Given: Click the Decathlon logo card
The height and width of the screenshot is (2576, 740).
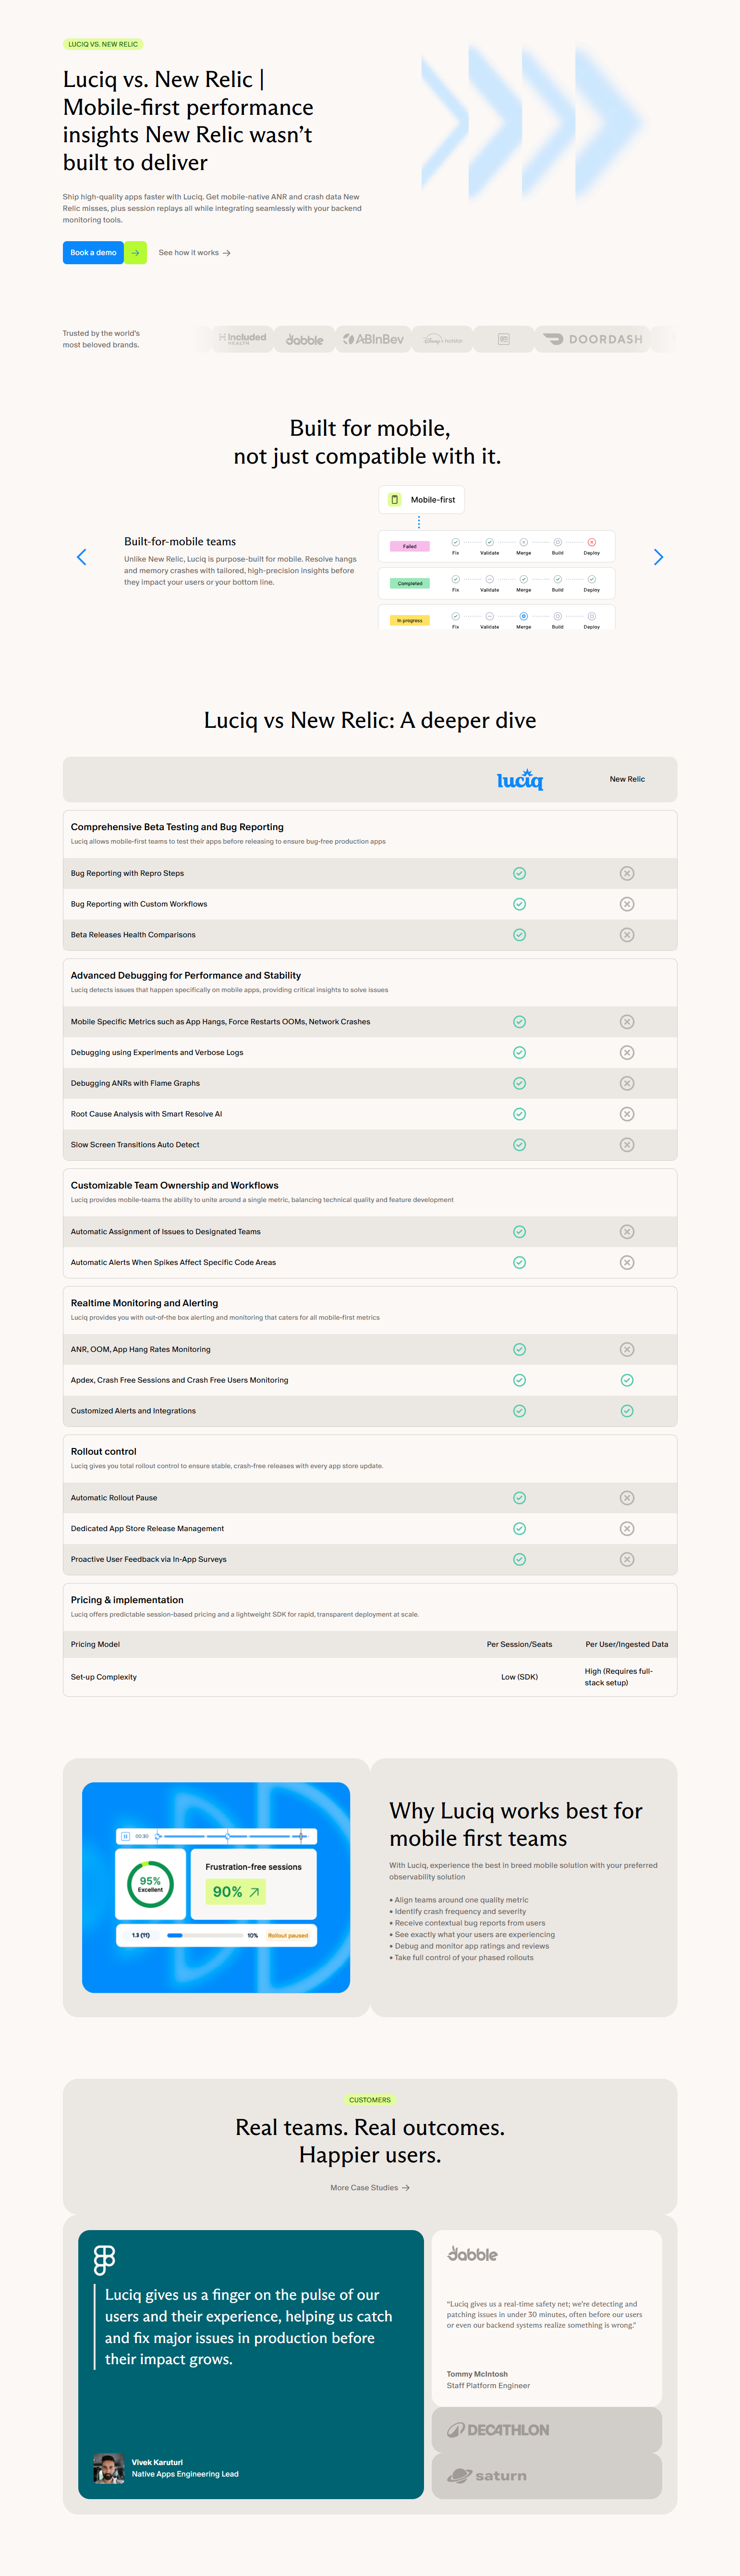Looking at the screenshot, I should click(x=546, y=2429).
